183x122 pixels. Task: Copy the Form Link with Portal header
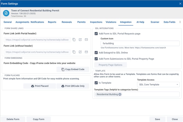pos(74,40)
